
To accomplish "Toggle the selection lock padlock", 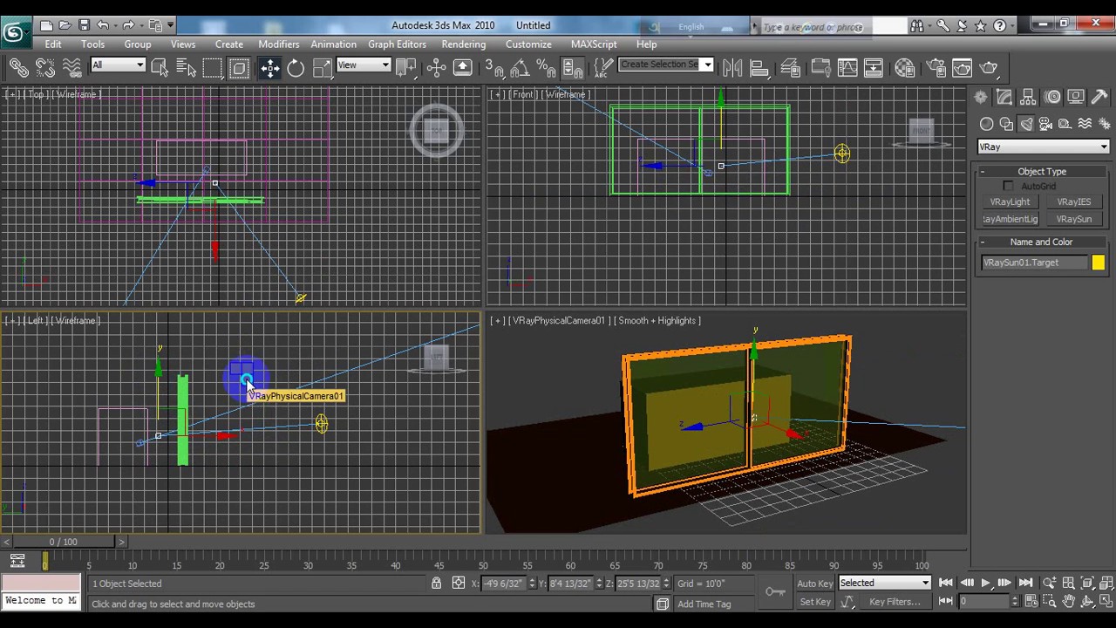I will pos(436,583).
